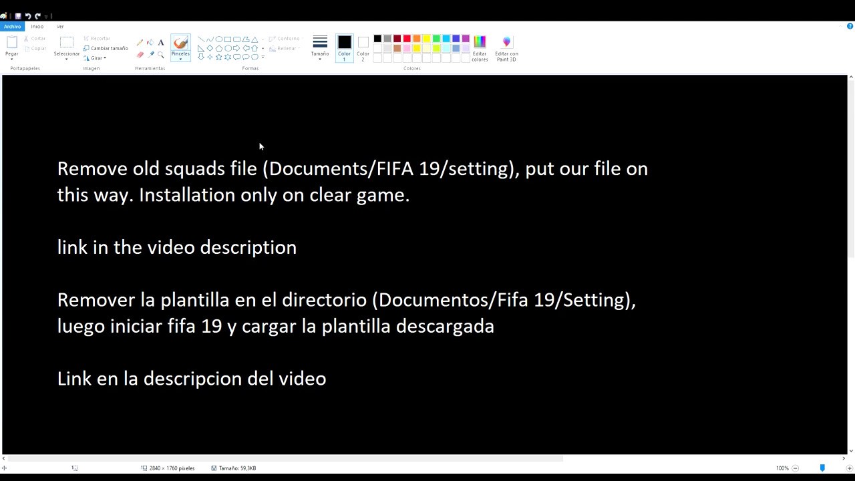Select the Color picker eyedropper tool
The image size is (855, 481).
(150, 55)
